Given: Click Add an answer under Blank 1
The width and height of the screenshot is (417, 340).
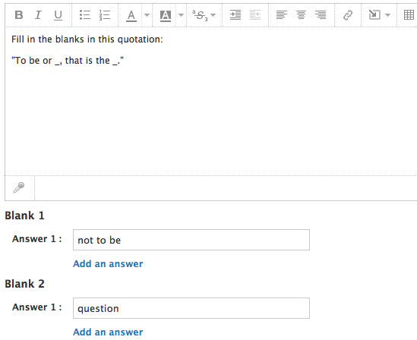Looking at the screenshot, I should point(108,264).
